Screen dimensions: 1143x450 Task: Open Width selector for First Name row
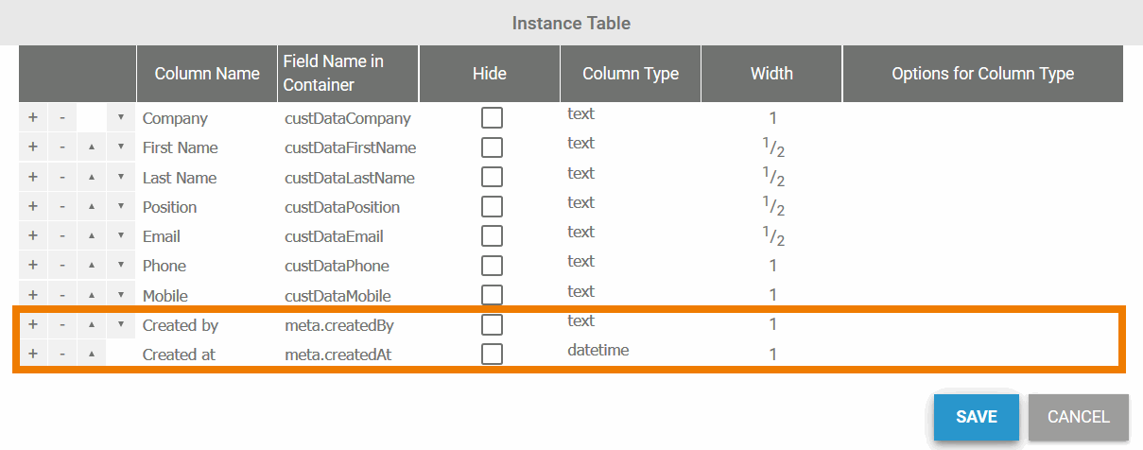click(x=772, y=147)
